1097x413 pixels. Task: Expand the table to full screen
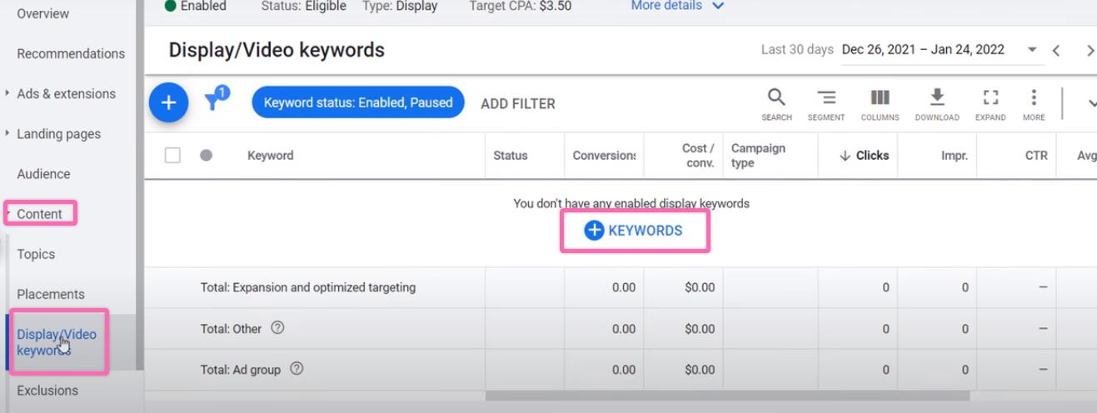(990, 103)
